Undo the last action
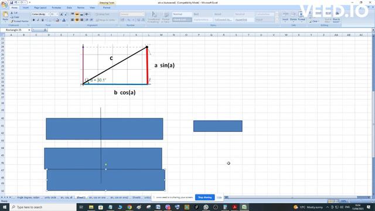 point(16,2)
